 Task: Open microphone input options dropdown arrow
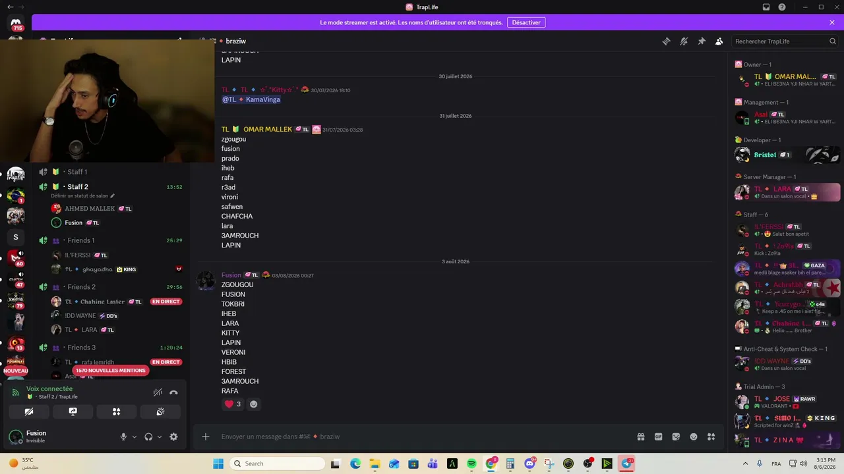click(x=135, y=436)
